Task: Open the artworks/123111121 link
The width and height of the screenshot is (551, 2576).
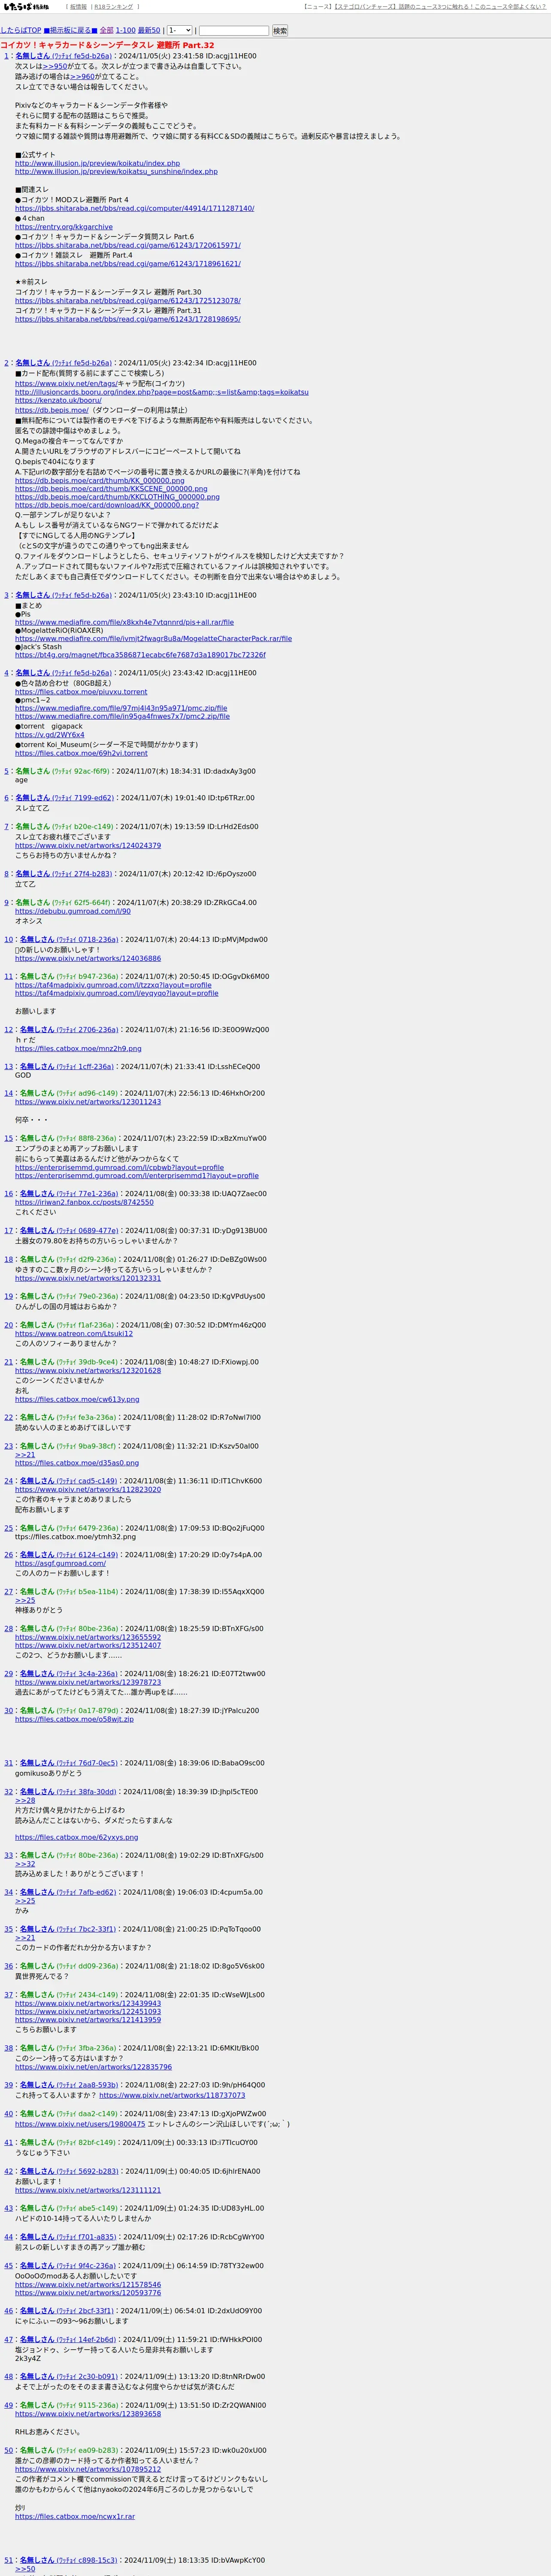Action: tap(88, 2190)
